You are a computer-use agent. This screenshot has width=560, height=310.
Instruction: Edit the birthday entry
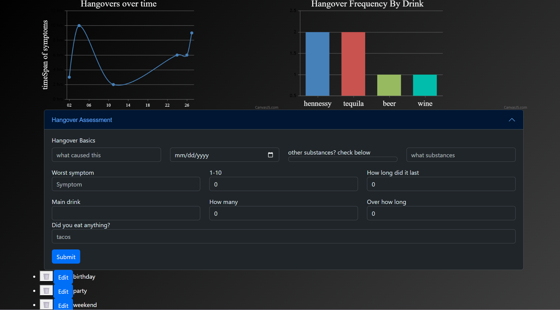point(63,277)
